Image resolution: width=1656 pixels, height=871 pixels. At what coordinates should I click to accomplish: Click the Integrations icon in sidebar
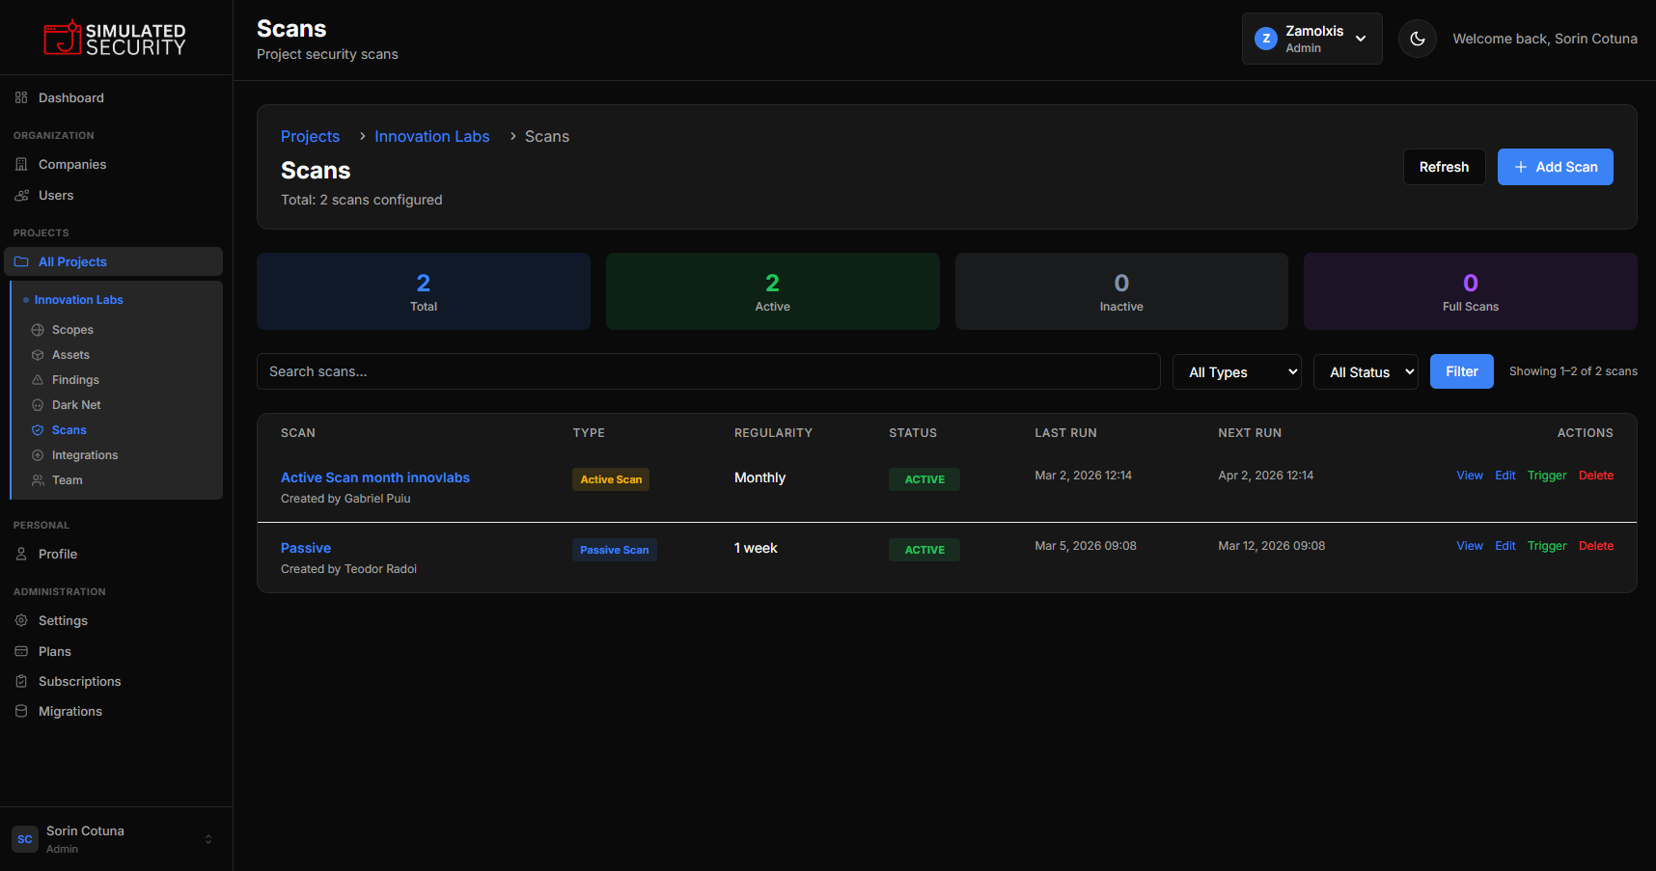pos(38,455)
